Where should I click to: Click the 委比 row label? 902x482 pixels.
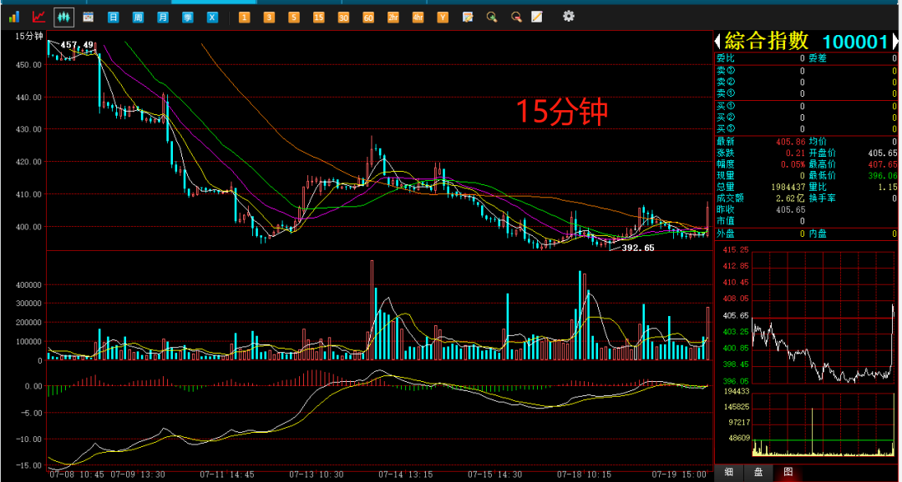[726, 58]
